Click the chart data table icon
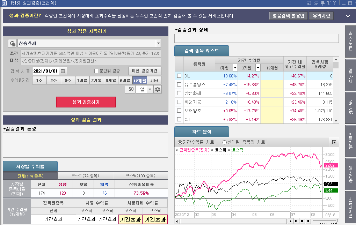Screen dimensions: 356x225 click(x=334, y=142)
